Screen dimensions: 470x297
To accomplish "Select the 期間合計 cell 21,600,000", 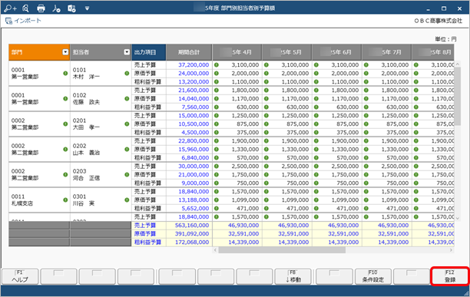I will [189, 90].
